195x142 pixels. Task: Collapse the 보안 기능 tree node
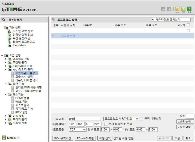[x=6, y=84]
